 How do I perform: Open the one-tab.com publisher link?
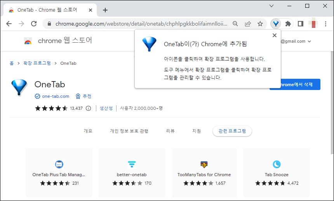tap(56, 96)
